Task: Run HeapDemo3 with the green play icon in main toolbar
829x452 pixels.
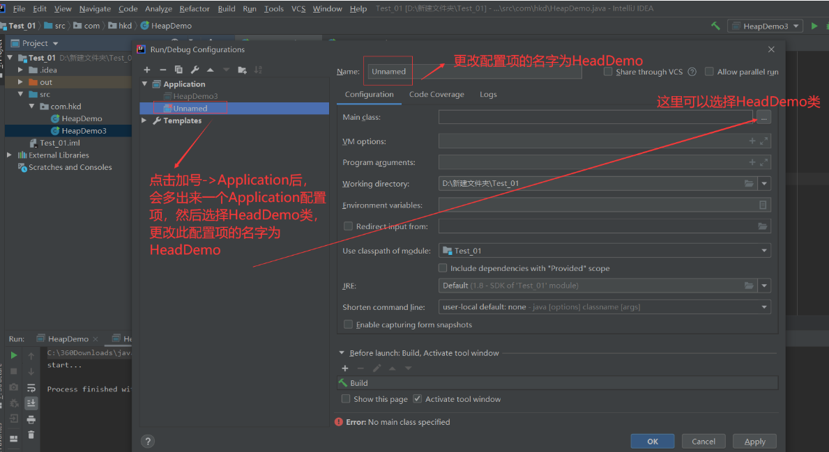Action: (814, 26)
